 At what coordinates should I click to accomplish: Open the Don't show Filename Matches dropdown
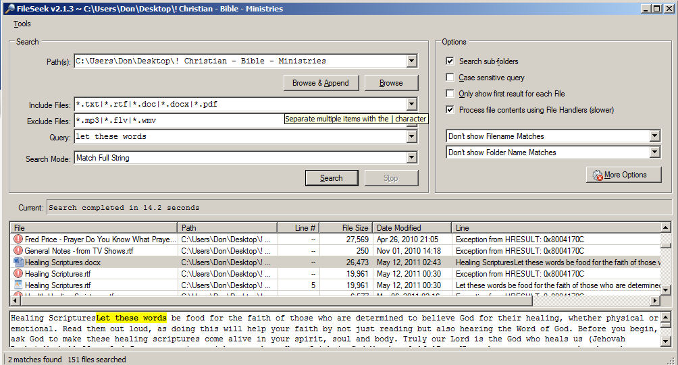click(654, 136)
